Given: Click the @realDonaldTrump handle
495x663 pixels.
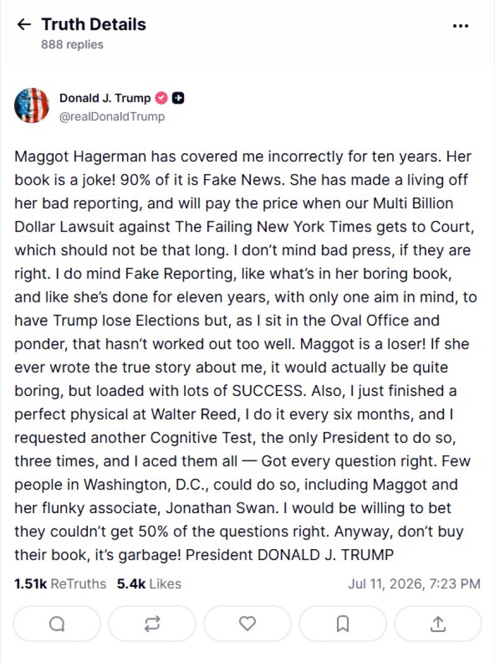Looking at the screenshot, I should pyautogui.click(x=112, y=116).
